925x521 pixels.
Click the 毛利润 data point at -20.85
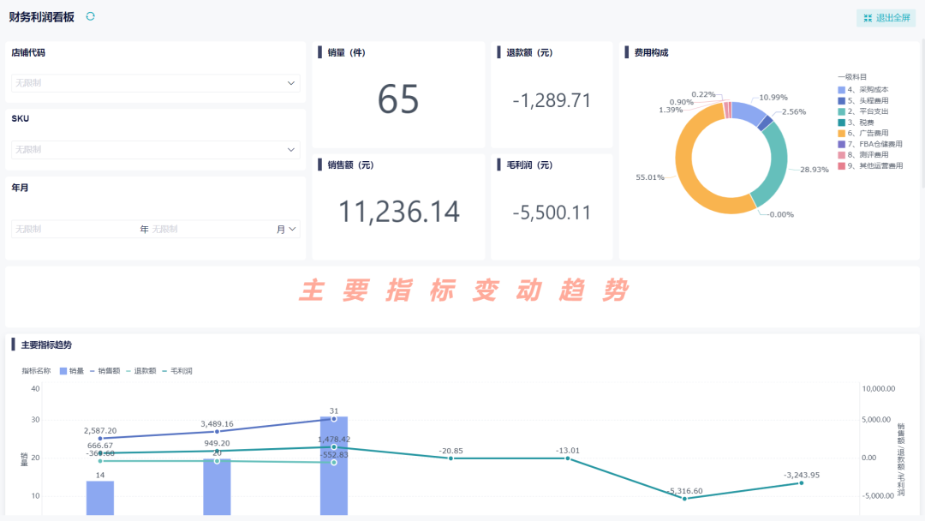click(451, 458)
